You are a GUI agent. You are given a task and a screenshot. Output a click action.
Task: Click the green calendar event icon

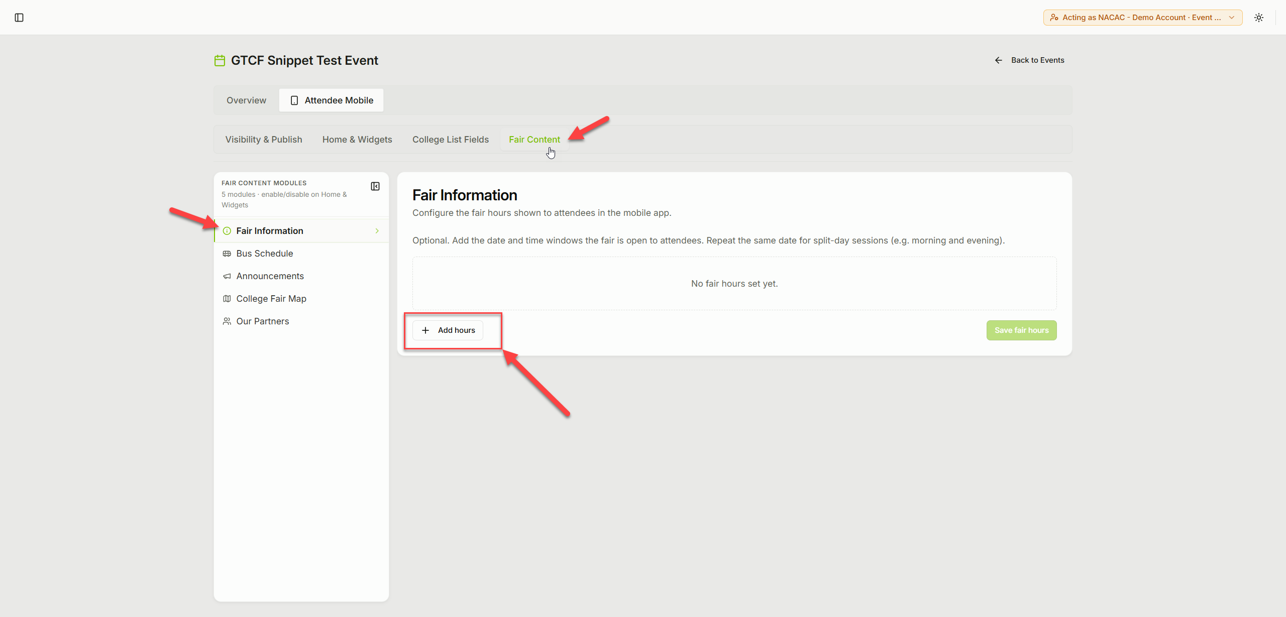click(220, 61)
